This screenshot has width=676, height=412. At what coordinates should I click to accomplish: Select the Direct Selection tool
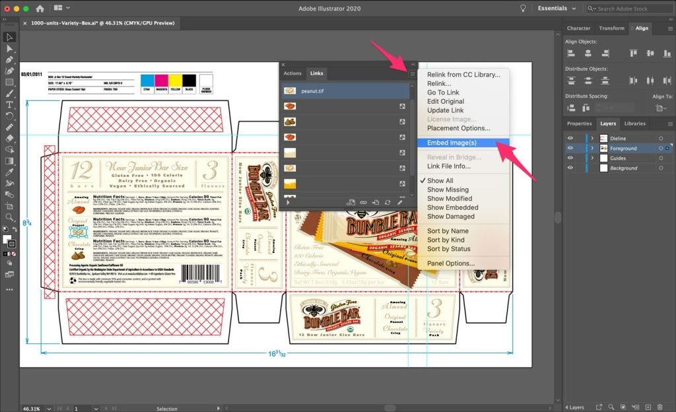point(9,48)
